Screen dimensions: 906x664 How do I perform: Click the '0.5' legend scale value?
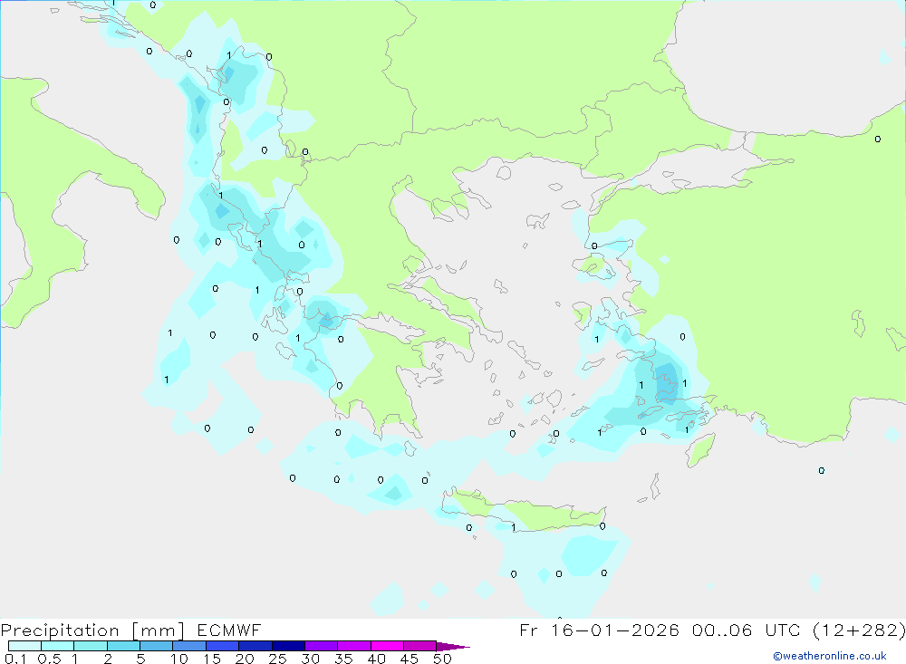pyautogui.click(x=49, y=659)
